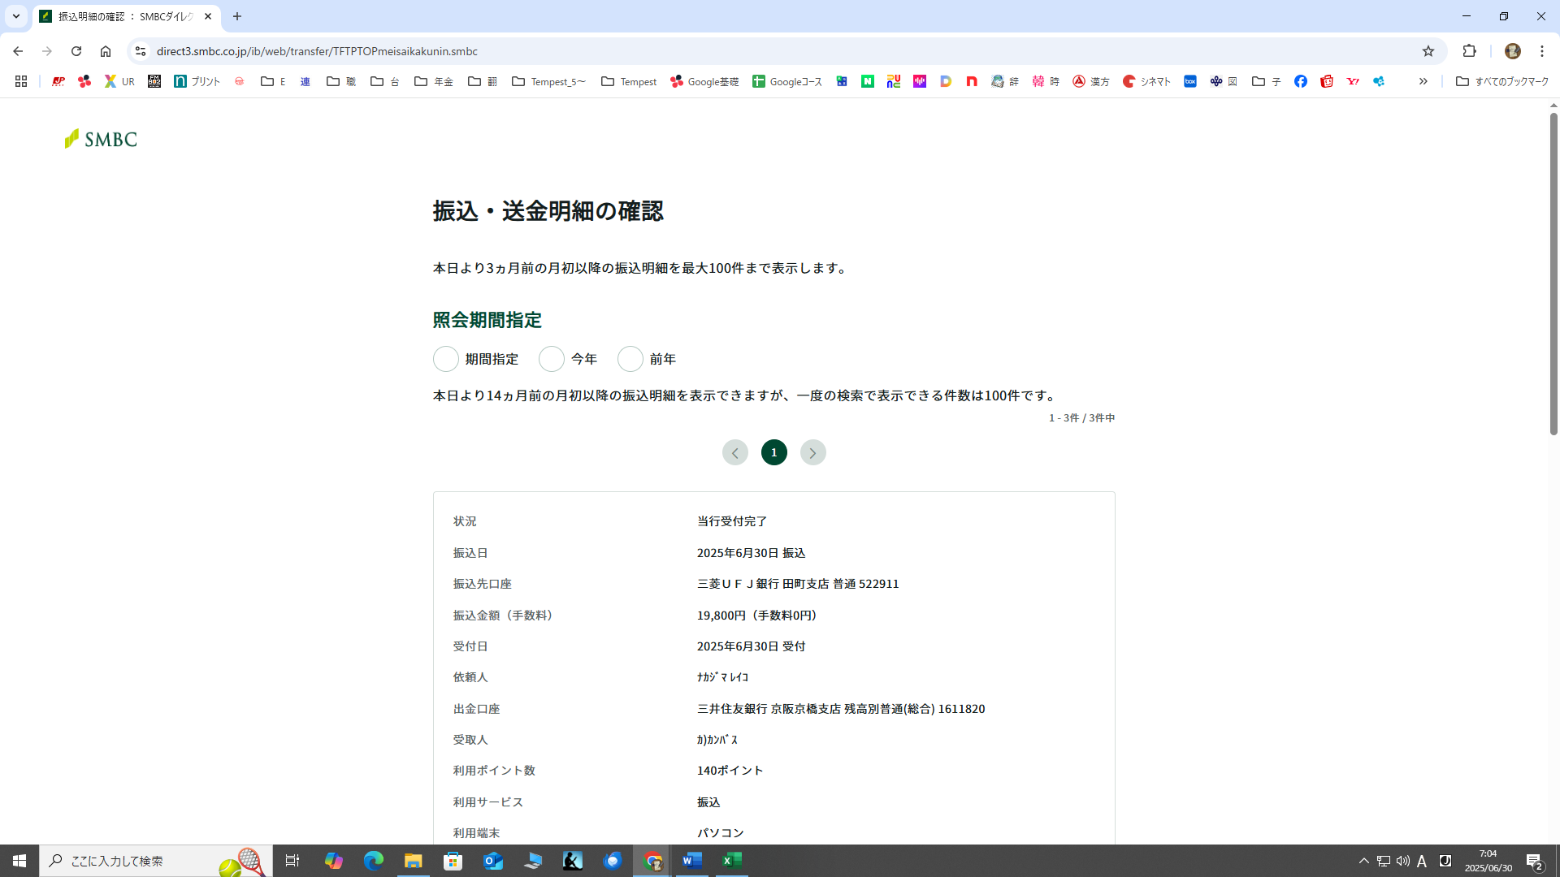1560x877 pixels.
Task: Open the プリント bookmark
Action: [197, 81]
